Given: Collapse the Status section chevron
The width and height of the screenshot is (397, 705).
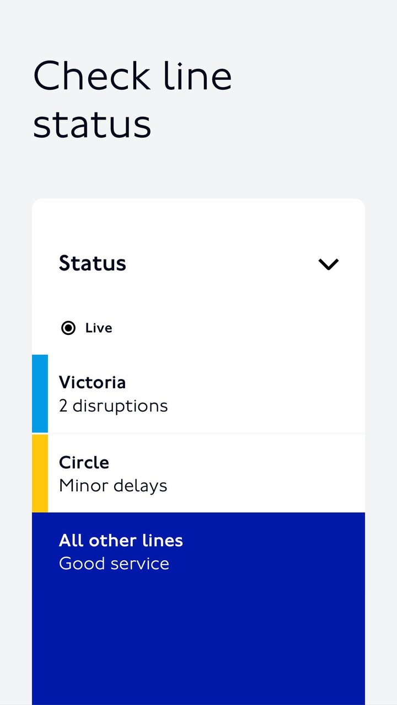Looking at the screenshot, I should tap(328, 264).
